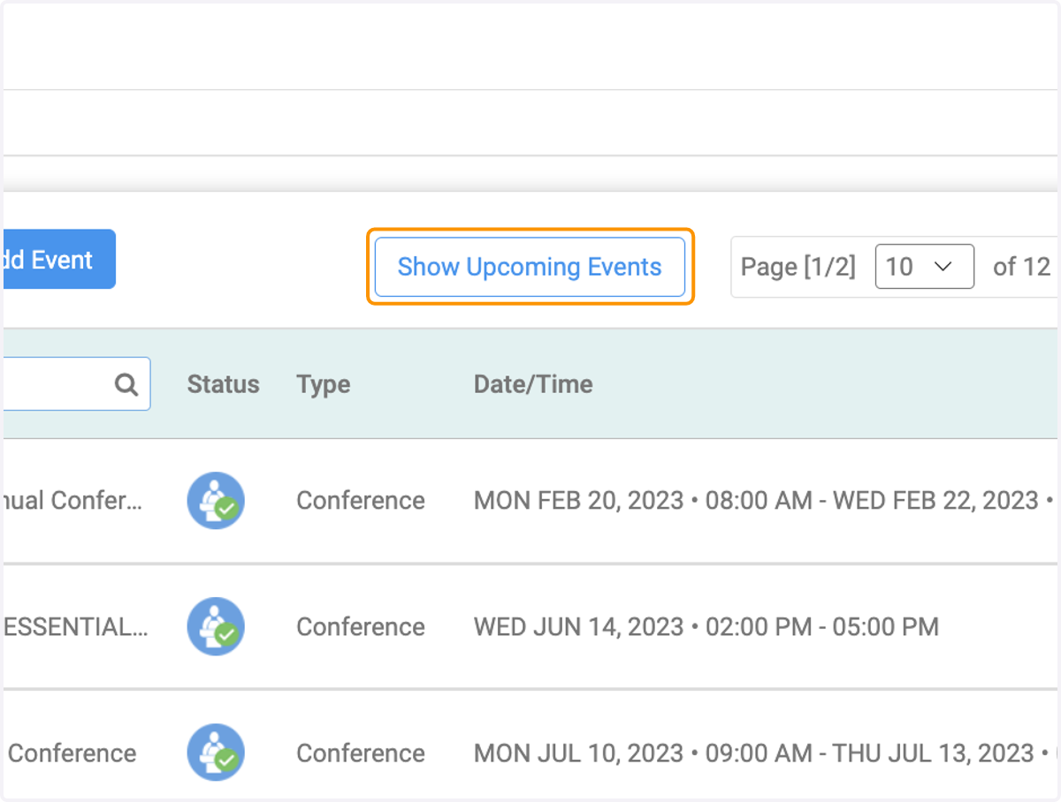Select Conference type in JUN 14 row
This screenshot has width=1061, height=802.
point(361,627)
